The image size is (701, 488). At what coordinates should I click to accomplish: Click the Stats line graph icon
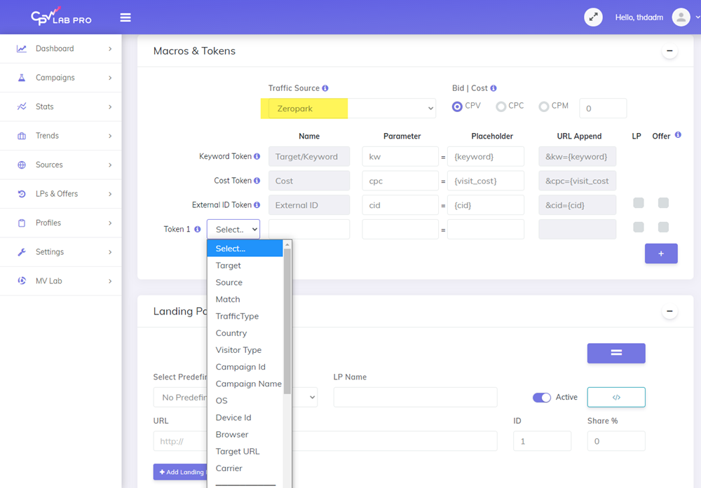[22, 106]
